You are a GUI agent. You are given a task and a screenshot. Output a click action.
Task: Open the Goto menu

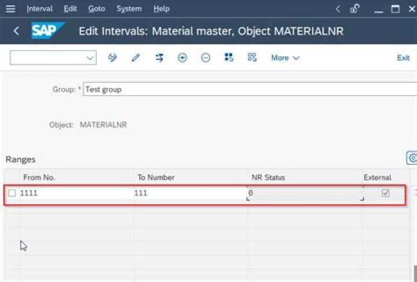pyautogui.click(x=97, y=9)
